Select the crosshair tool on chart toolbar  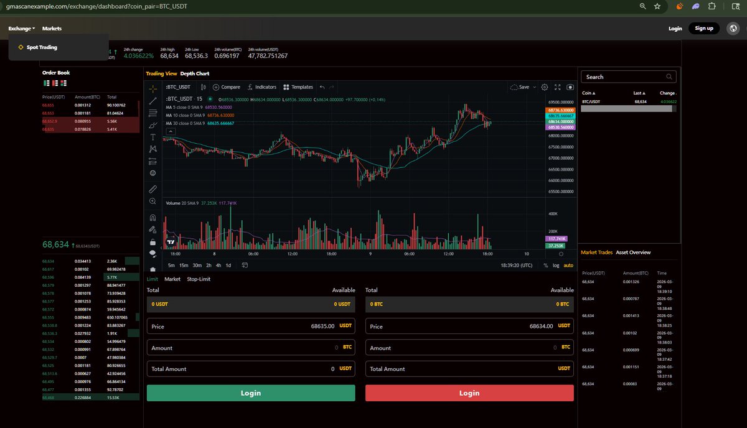153,88
